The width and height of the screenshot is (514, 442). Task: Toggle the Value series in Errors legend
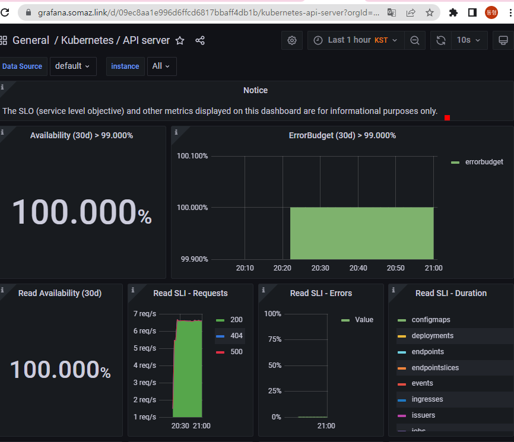(x=364, y=320)
